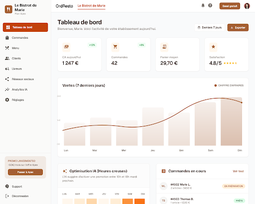Click the Commandes en cours list icon
This screenshot has width=255, height=204.
tap(163, 171)
